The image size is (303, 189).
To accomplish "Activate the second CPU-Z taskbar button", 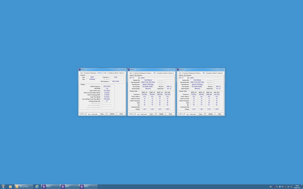I will pos(69,187).
